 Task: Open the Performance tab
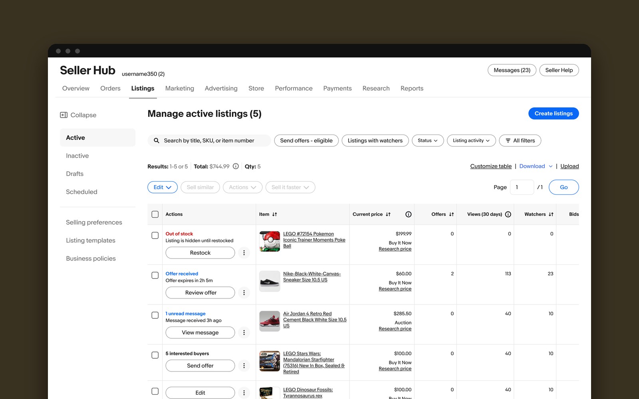[x=294, y=88]
